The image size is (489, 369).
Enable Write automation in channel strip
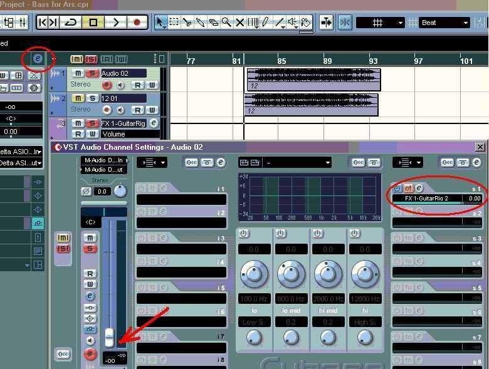pos(90,284)
